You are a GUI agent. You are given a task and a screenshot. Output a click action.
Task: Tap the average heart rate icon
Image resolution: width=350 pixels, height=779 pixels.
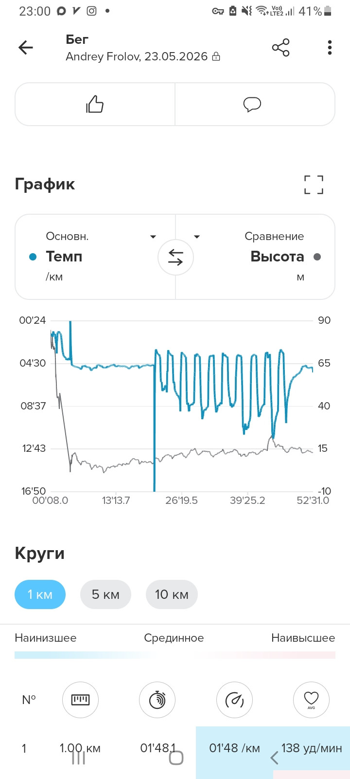point(311,700)
